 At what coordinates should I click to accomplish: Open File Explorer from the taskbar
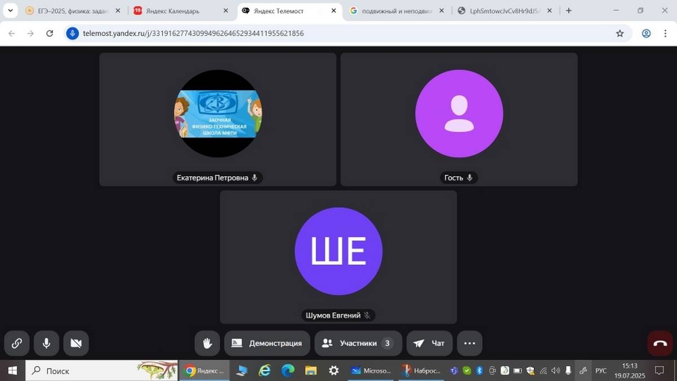pyautogui.click(x=311, y=371)
